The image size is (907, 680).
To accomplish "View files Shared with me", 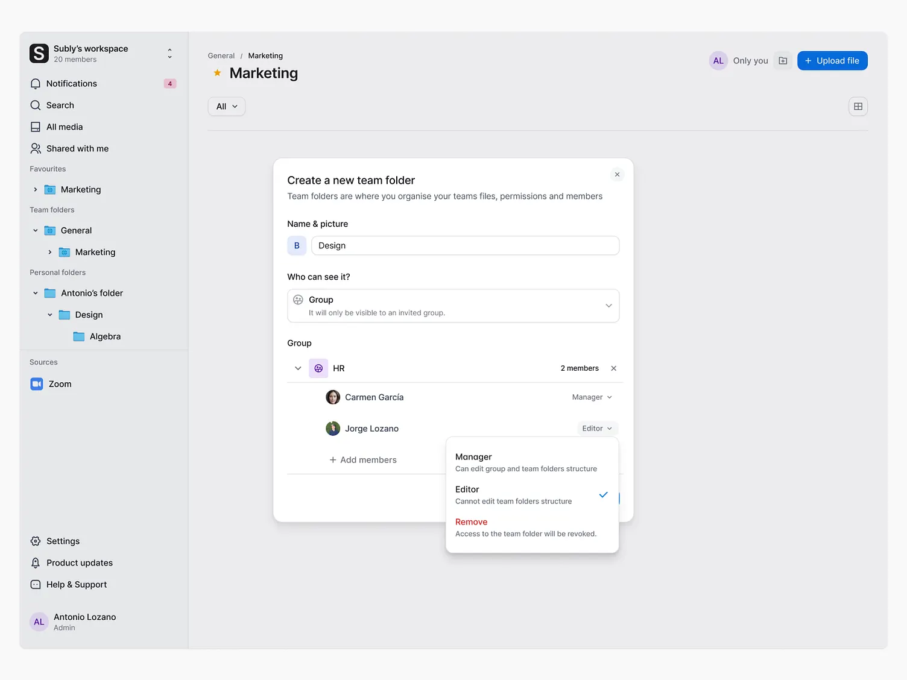I will [x=77, y=148].
